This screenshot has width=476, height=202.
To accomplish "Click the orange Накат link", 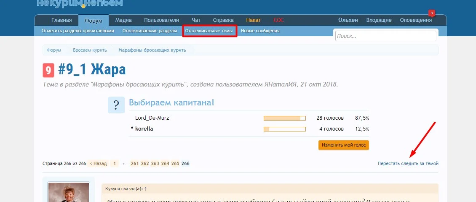I will tap(254, 20).
